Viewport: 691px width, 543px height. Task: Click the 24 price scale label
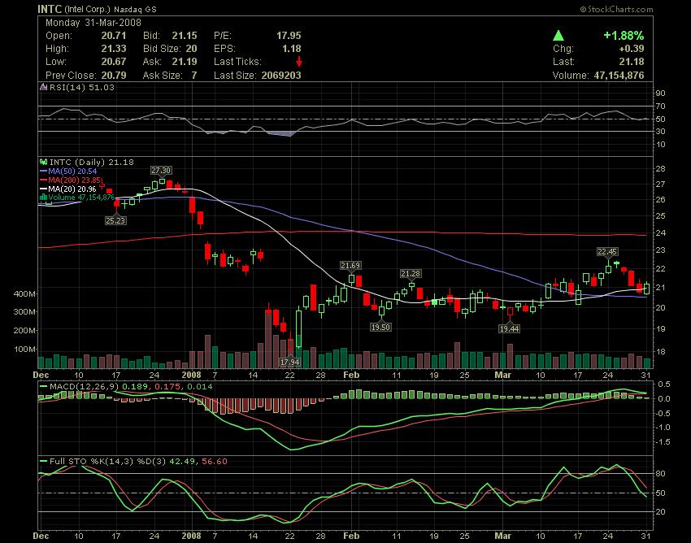click(660, 232)
